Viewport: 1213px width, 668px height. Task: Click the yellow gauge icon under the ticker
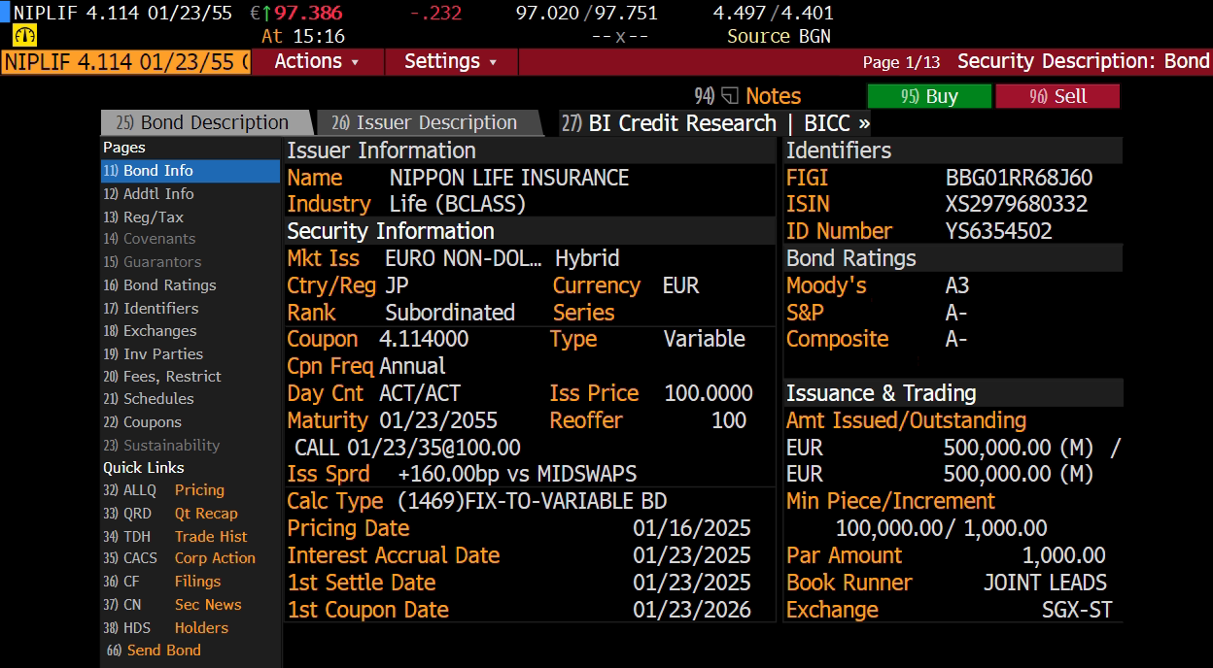pyautogui.click(x=24, y=36)
